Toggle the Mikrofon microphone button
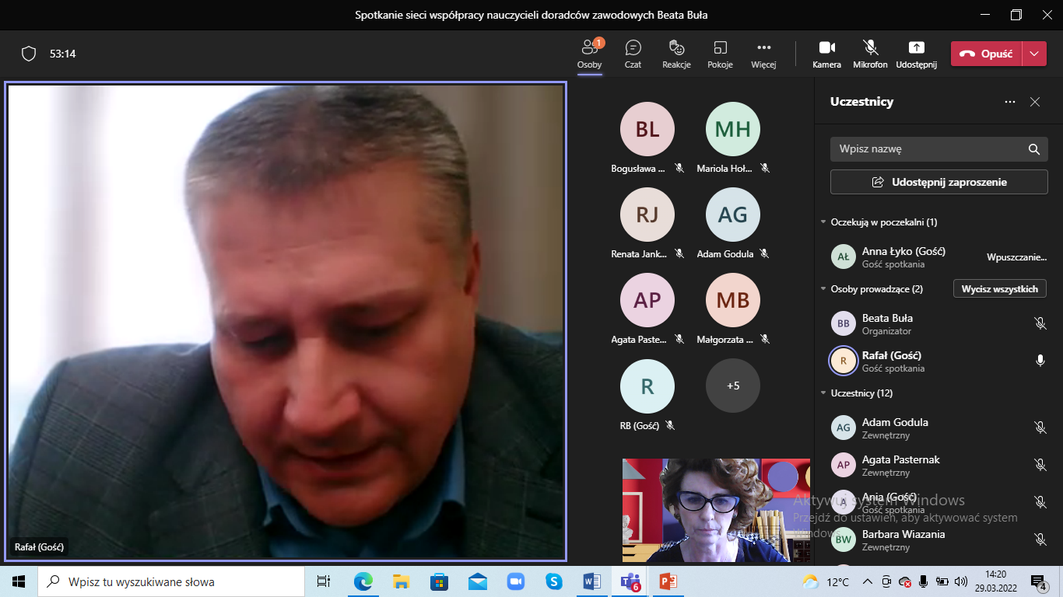Image resolution: width=1063 pixels, height=597 pixels. click(x=870, y=54)
